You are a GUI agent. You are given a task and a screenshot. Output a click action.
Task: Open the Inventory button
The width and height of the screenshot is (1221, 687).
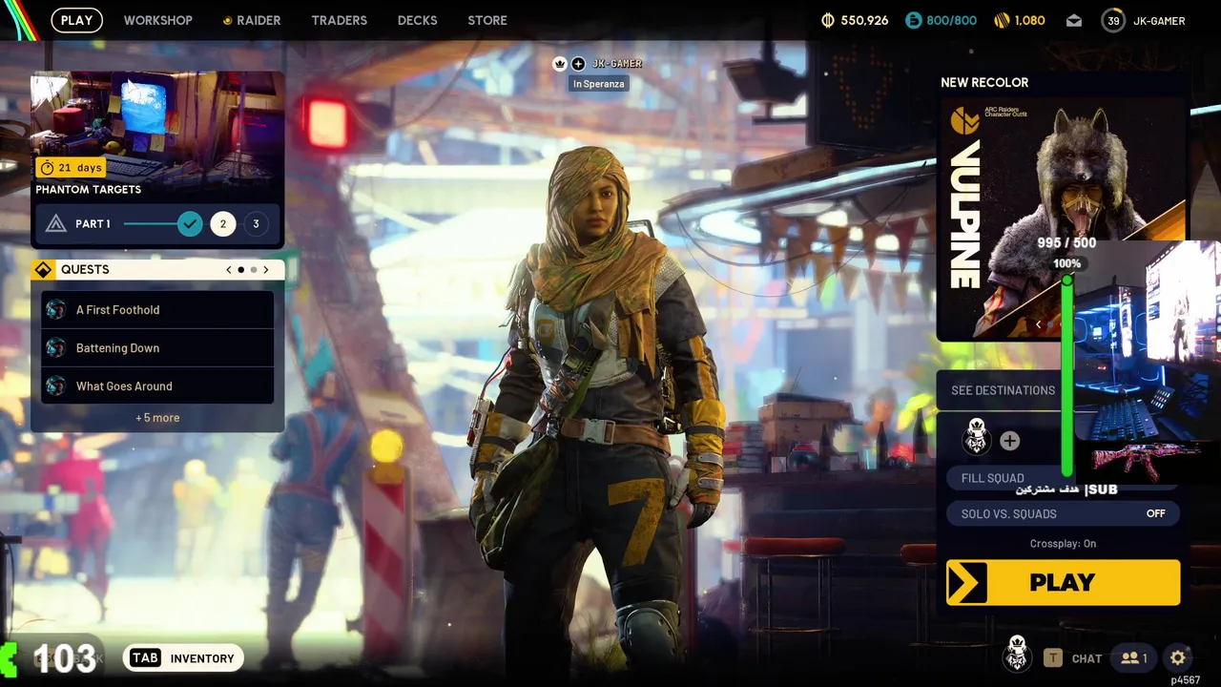coord(183,658)
